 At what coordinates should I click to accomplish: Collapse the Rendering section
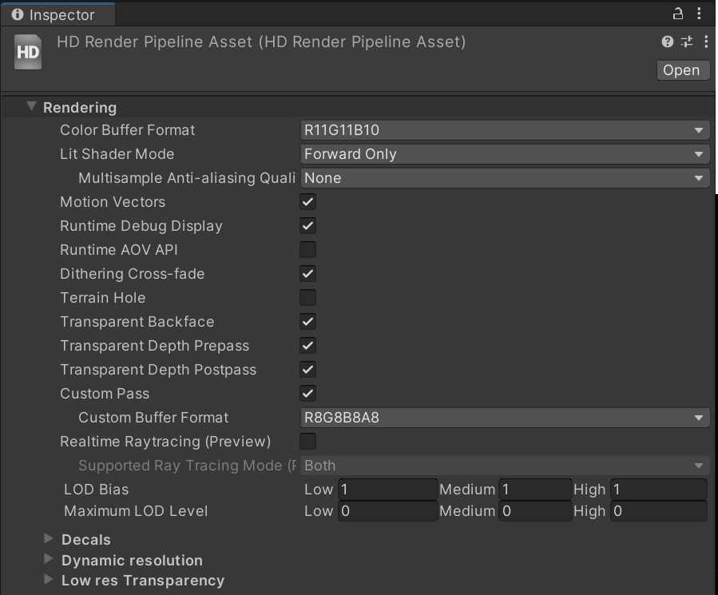point(31,106)
